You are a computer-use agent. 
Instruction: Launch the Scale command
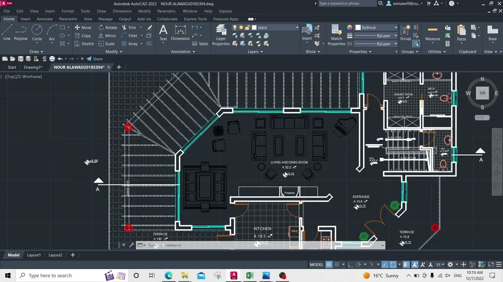[x=106, y=44]
